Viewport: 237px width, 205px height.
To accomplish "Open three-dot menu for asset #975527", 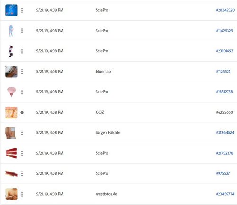I will [22, 174].
